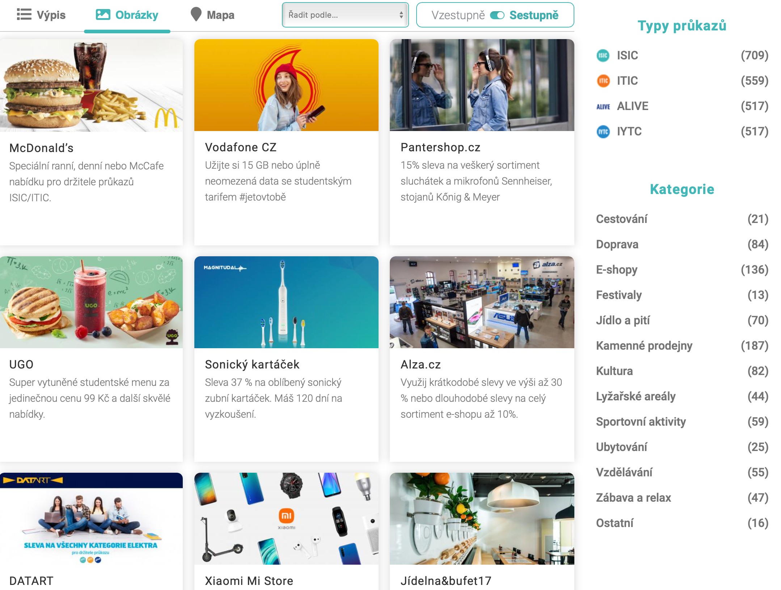Screen dimensions: 781x590
Task: Open the McDonald's burger thumbnail
Action: pyautogui.click(x=91, y=85)
